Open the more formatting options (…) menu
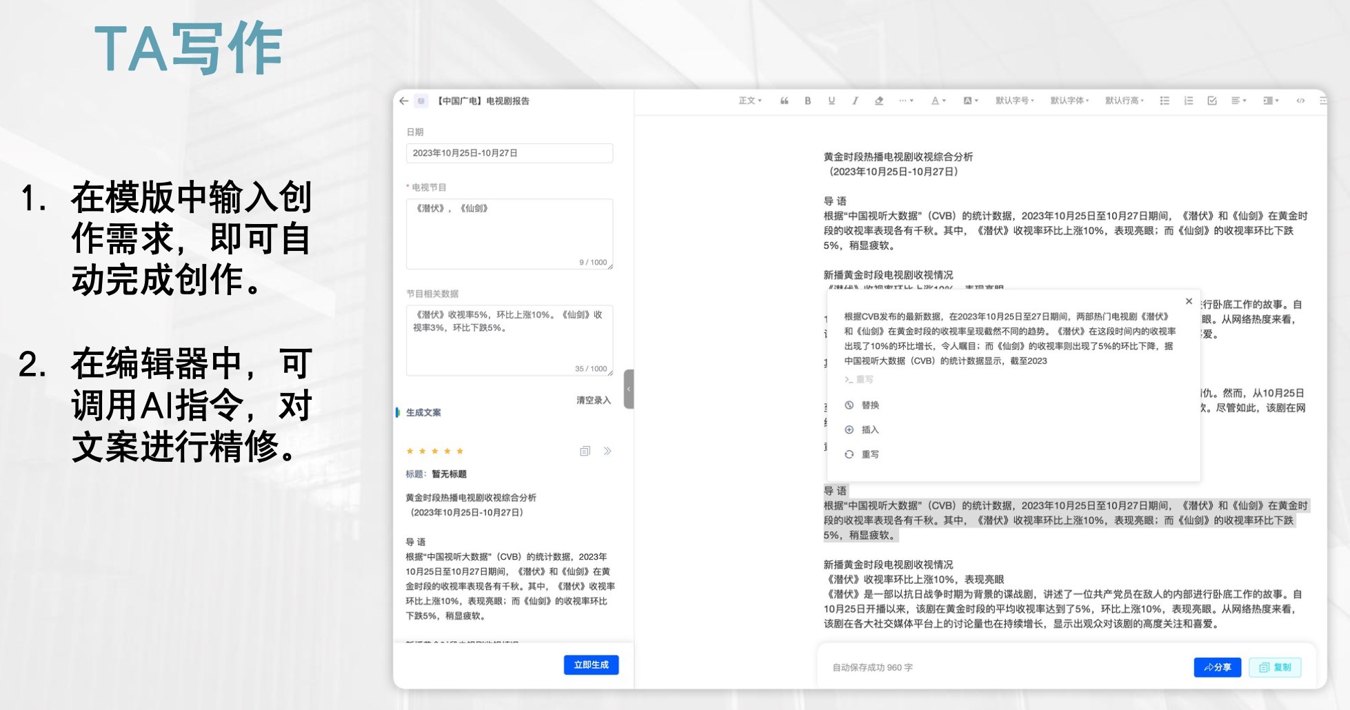The height and width of the screenshot is (710, 1350). 905,101
